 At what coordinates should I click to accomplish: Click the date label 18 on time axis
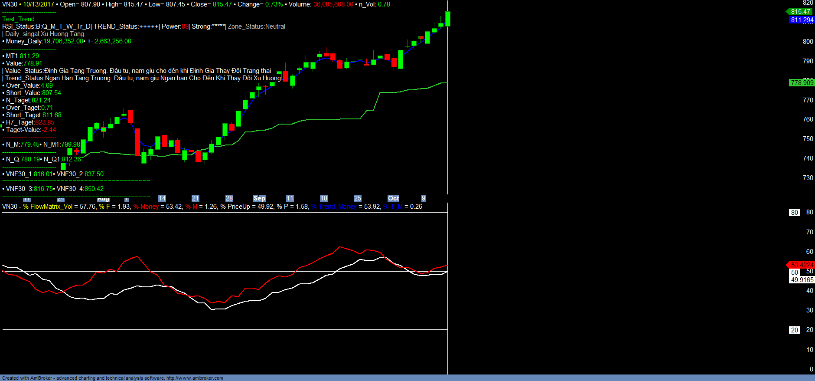point(324,198)
